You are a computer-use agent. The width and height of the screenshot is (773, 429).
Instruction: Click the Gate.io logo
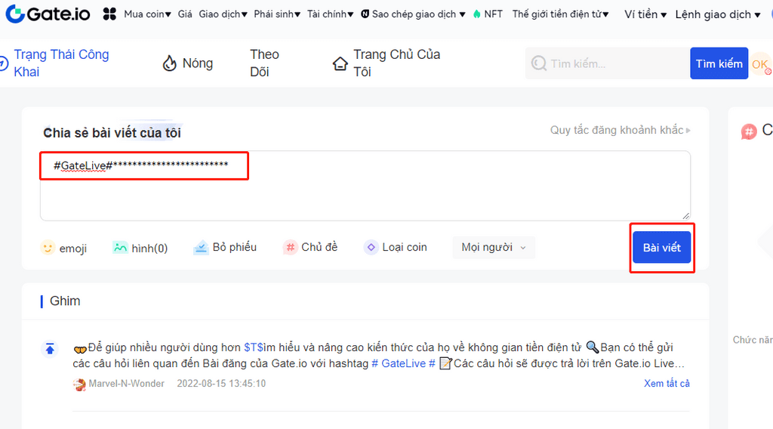pyautogui.click(x=50, y=14)
